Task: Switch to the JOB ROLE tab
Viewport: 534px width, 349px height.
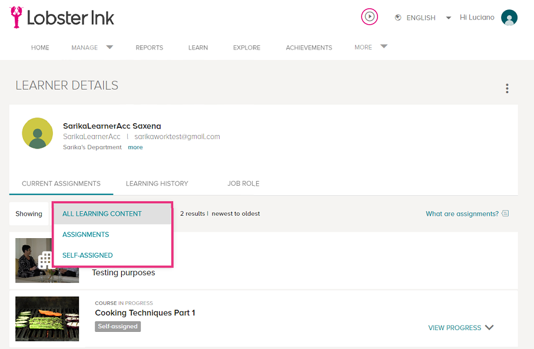Action: 243,183
